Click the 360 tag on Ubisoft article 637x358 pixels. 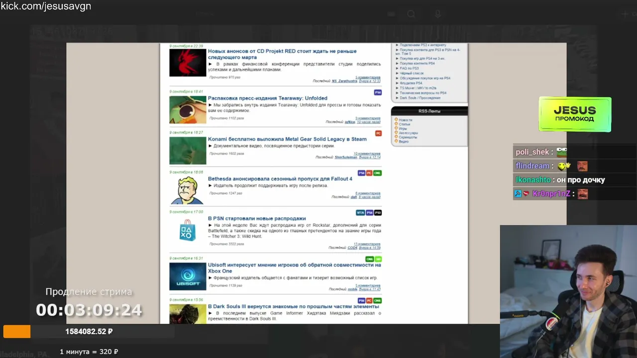(x=378, y=259)
